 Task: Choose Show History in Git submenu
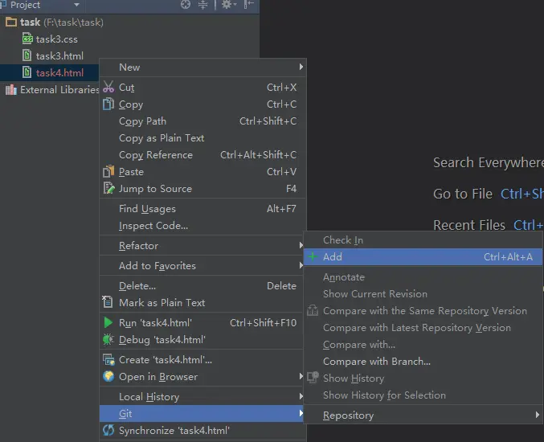pyautogui.click(x=423, y=379)
